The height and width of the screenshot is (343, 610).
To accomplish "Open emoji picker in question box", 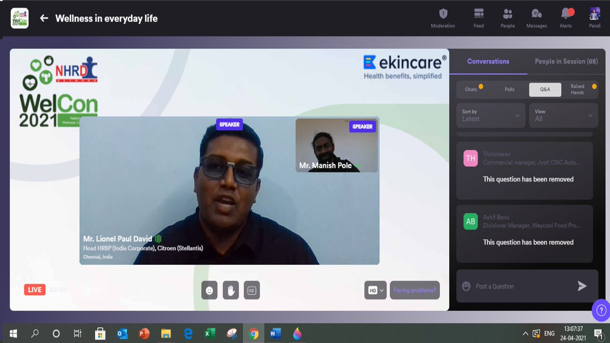I will coord(466,287).
